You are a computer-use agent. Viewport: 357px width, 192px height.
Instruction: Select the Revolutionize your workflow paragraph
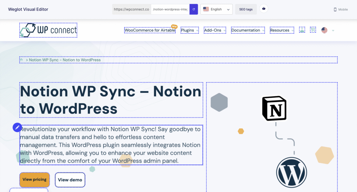[x=111, y=145]
